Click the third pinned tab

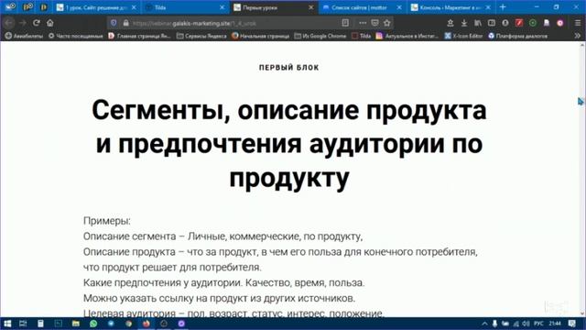pyautogui.click(x=44, y=6)
